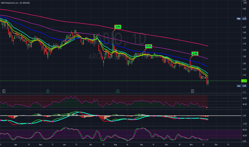Click the 4.80 price axis value
This screenshot has height=147, width=249.
(244, 9)
